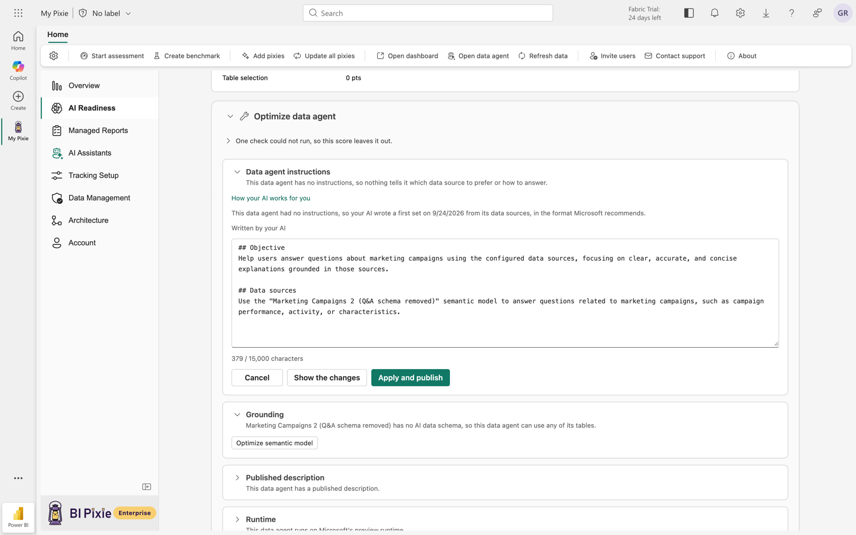Open the No label sensitivity dropdown
The width and height of the screenshot is (856, 535).
[105, 13]
